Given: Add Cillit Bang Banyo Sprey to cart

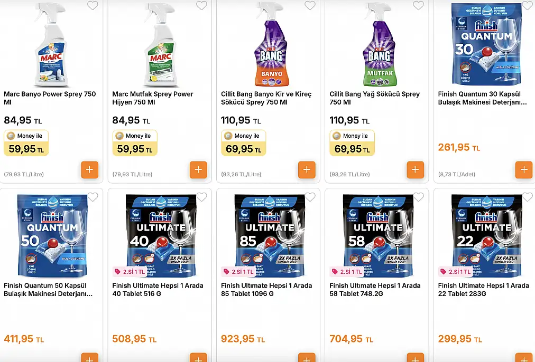Looking at the screenshot, I should 307,169.
